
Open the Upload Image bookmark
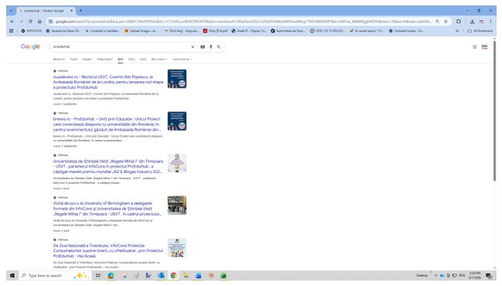(x=141, y=31)
